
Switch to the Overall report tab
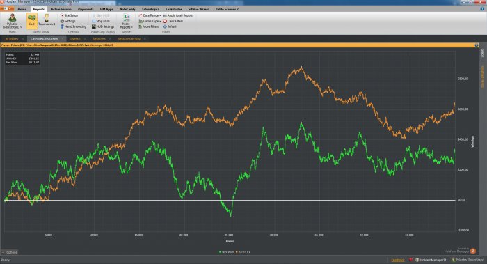tap(75, 39)
